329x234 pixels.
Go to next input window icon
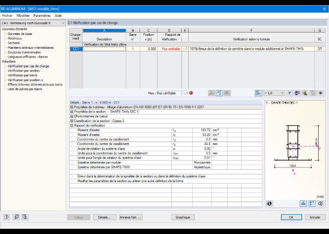(25, 217)
